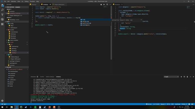Image resolution: width=195 pixels, height=109 pixels.
Task: Open Windows Start menu
Action: tap(2, 107)
